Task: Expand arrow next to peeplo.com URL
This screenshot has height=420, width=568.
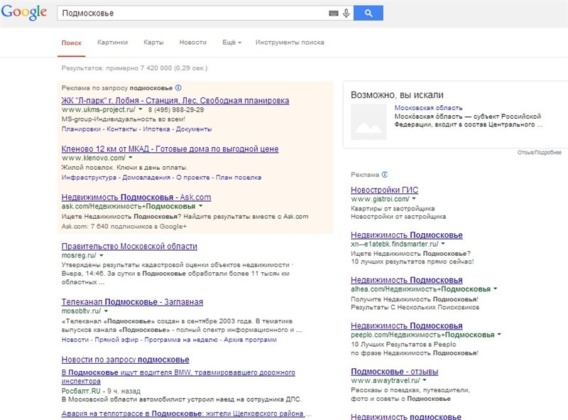Action: point(499,335)
